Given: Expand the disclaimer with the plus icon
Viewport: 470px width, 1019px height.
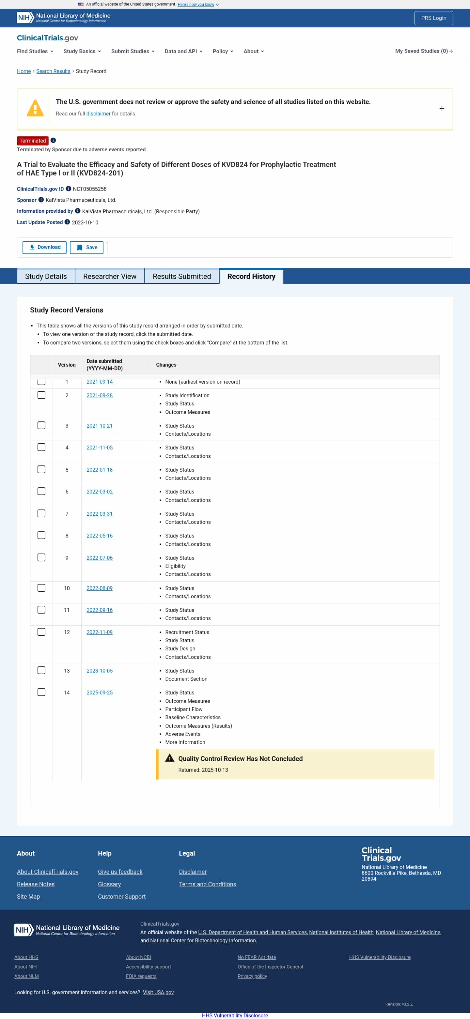Looking at the screenshot, I should click(442, 109).
